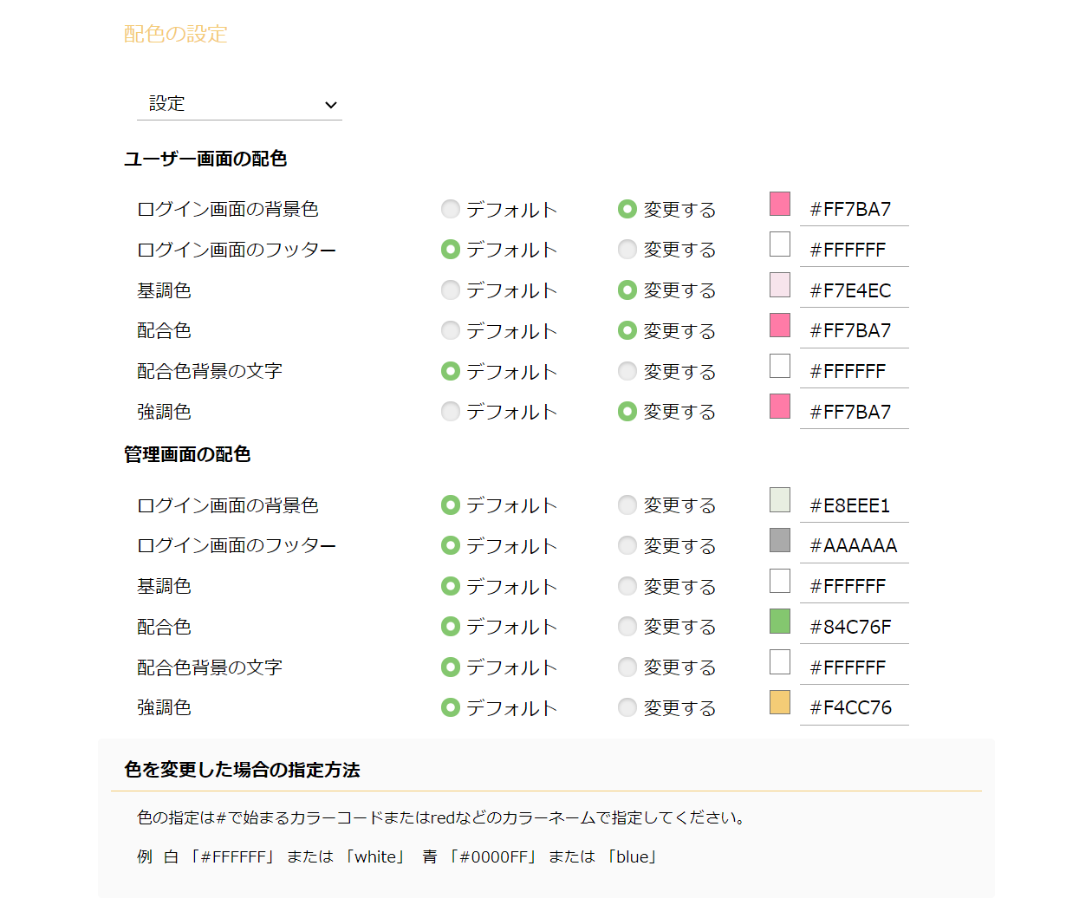Screen dimensions: 1092x918
Task: Click the gray #AAAAAA color swatch
Action: [780, 540]
